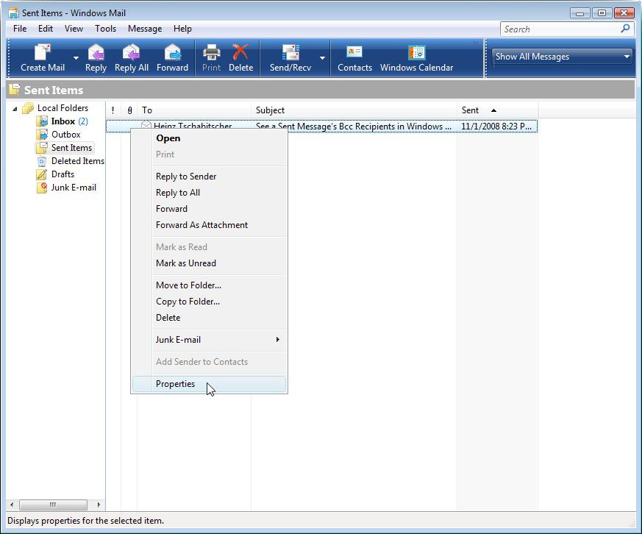This screenshot has height=534, width=642.
Task: Open the Edit menu
Action: tap(46, 29)
